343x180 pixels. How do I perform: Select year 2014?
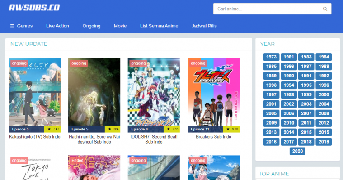(289, 132)
